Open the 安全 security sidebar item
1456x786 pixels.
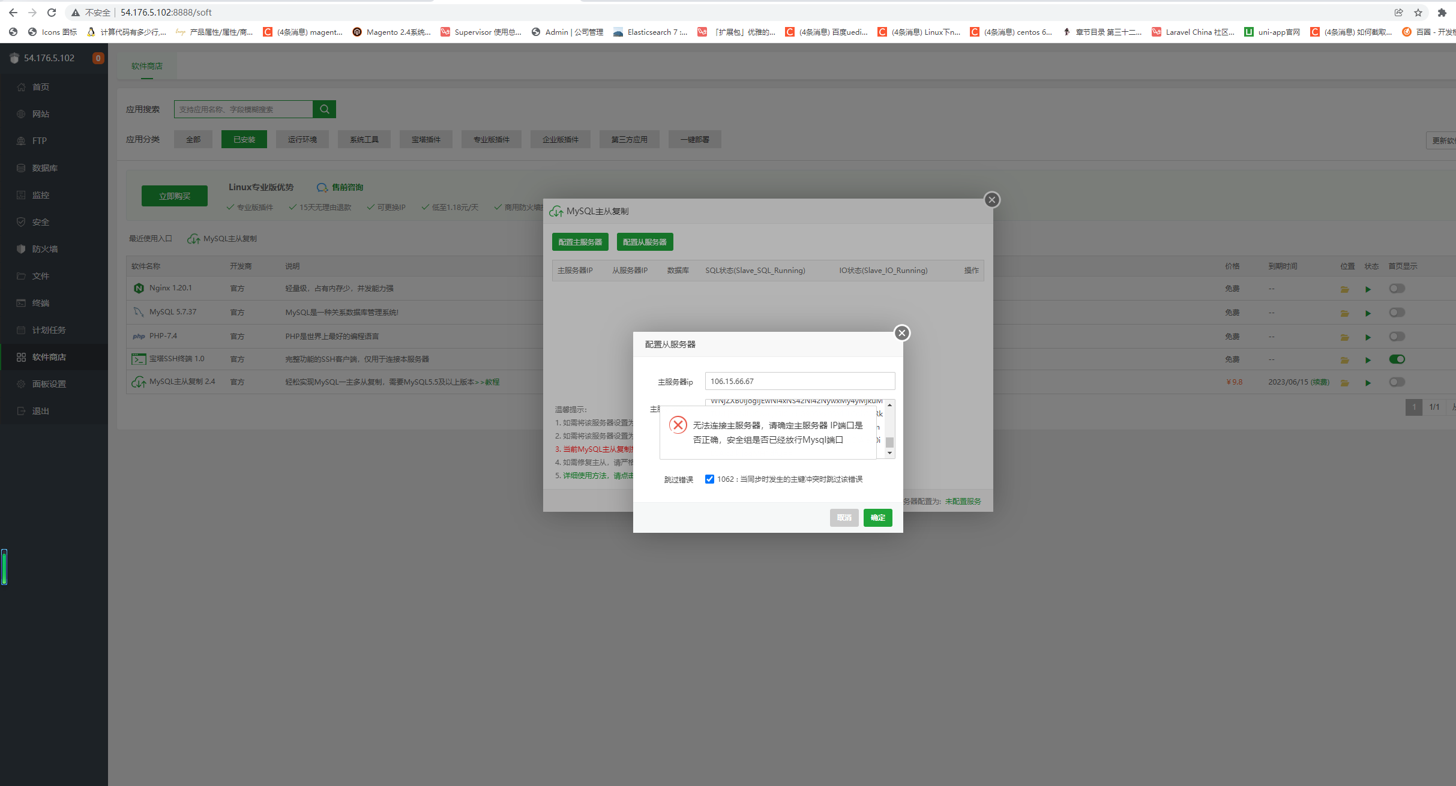pyautogui.click(x=54, y=222)
